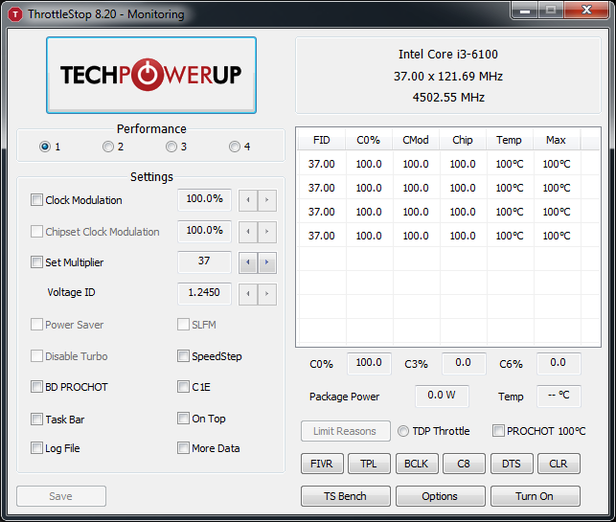Toggle the BD PROCHOT checkbox
The image size is (616, 522).
tap(36, 387)
